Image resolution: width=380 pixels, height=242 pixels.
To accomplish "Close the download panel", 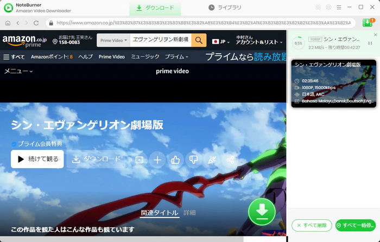I will pyautogui.click(x=376, y=35).
